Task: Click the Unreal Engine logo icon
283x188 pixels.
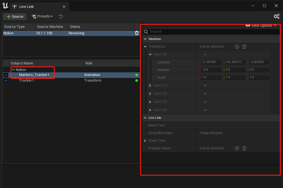Action: [5, 6]
